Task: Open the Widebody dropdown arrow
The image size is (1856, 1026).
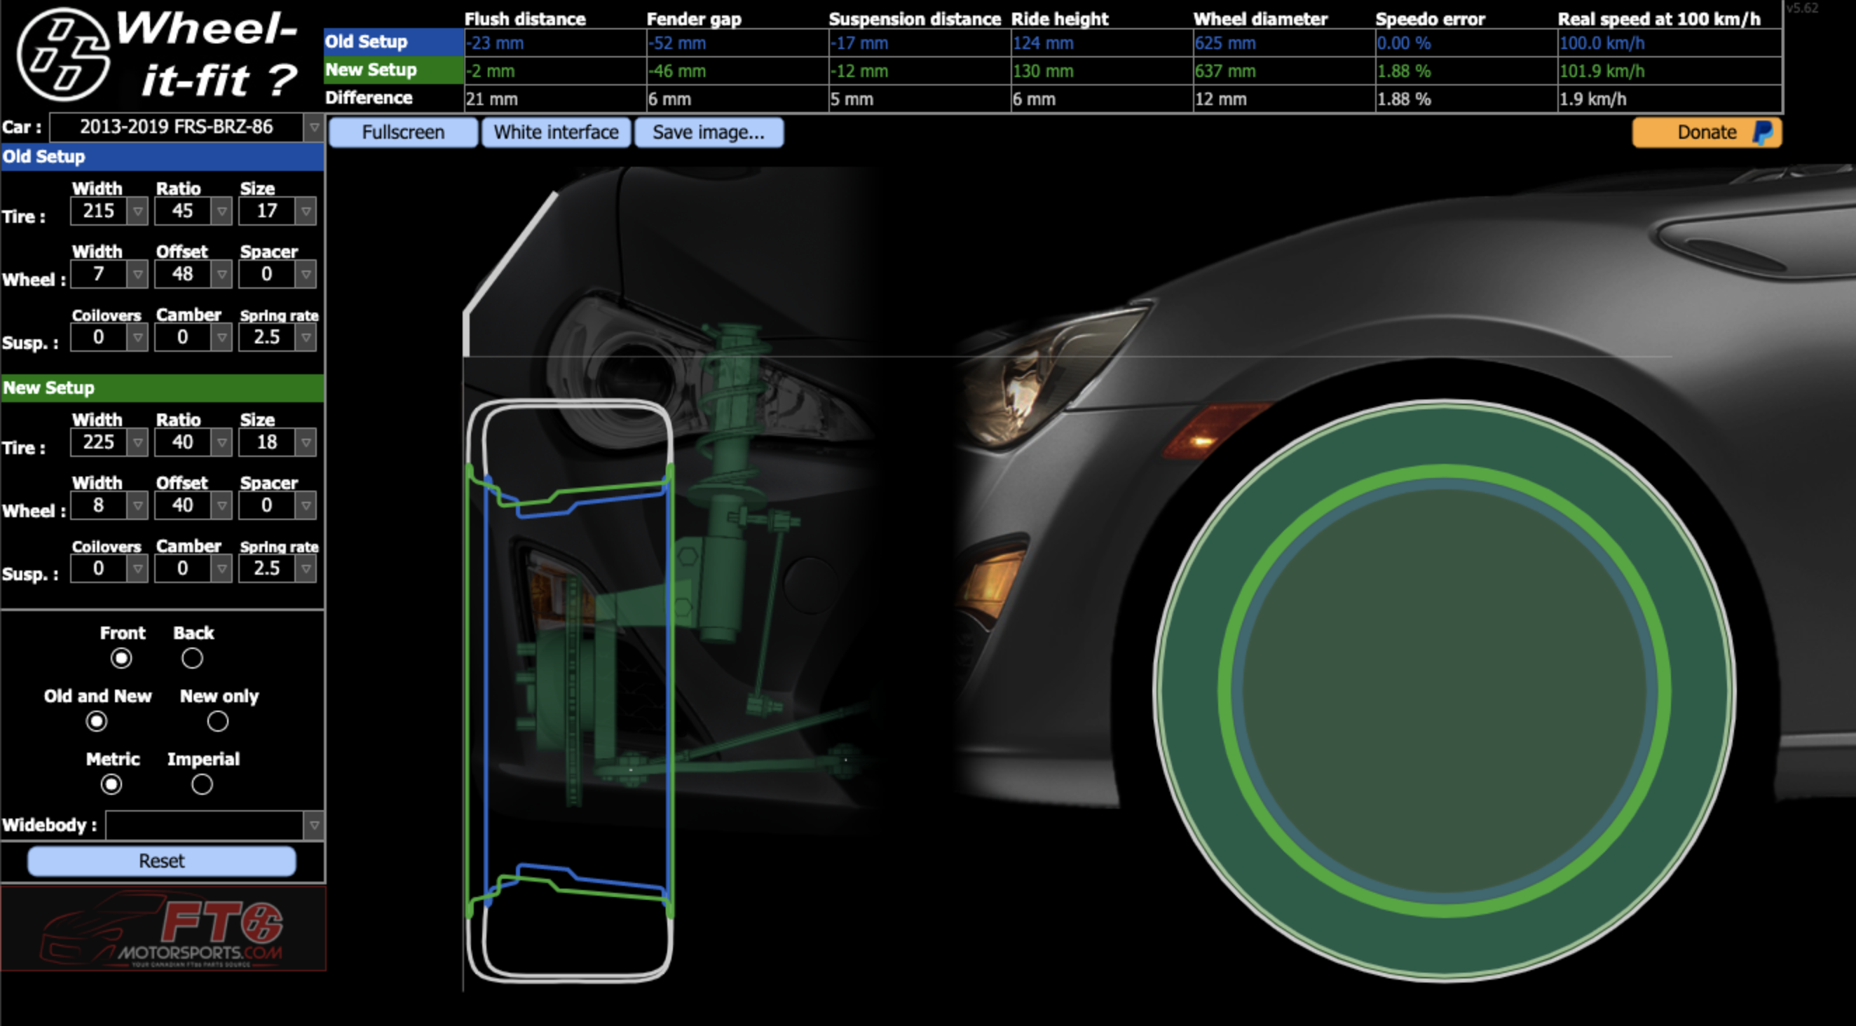Action: (314, 826)
